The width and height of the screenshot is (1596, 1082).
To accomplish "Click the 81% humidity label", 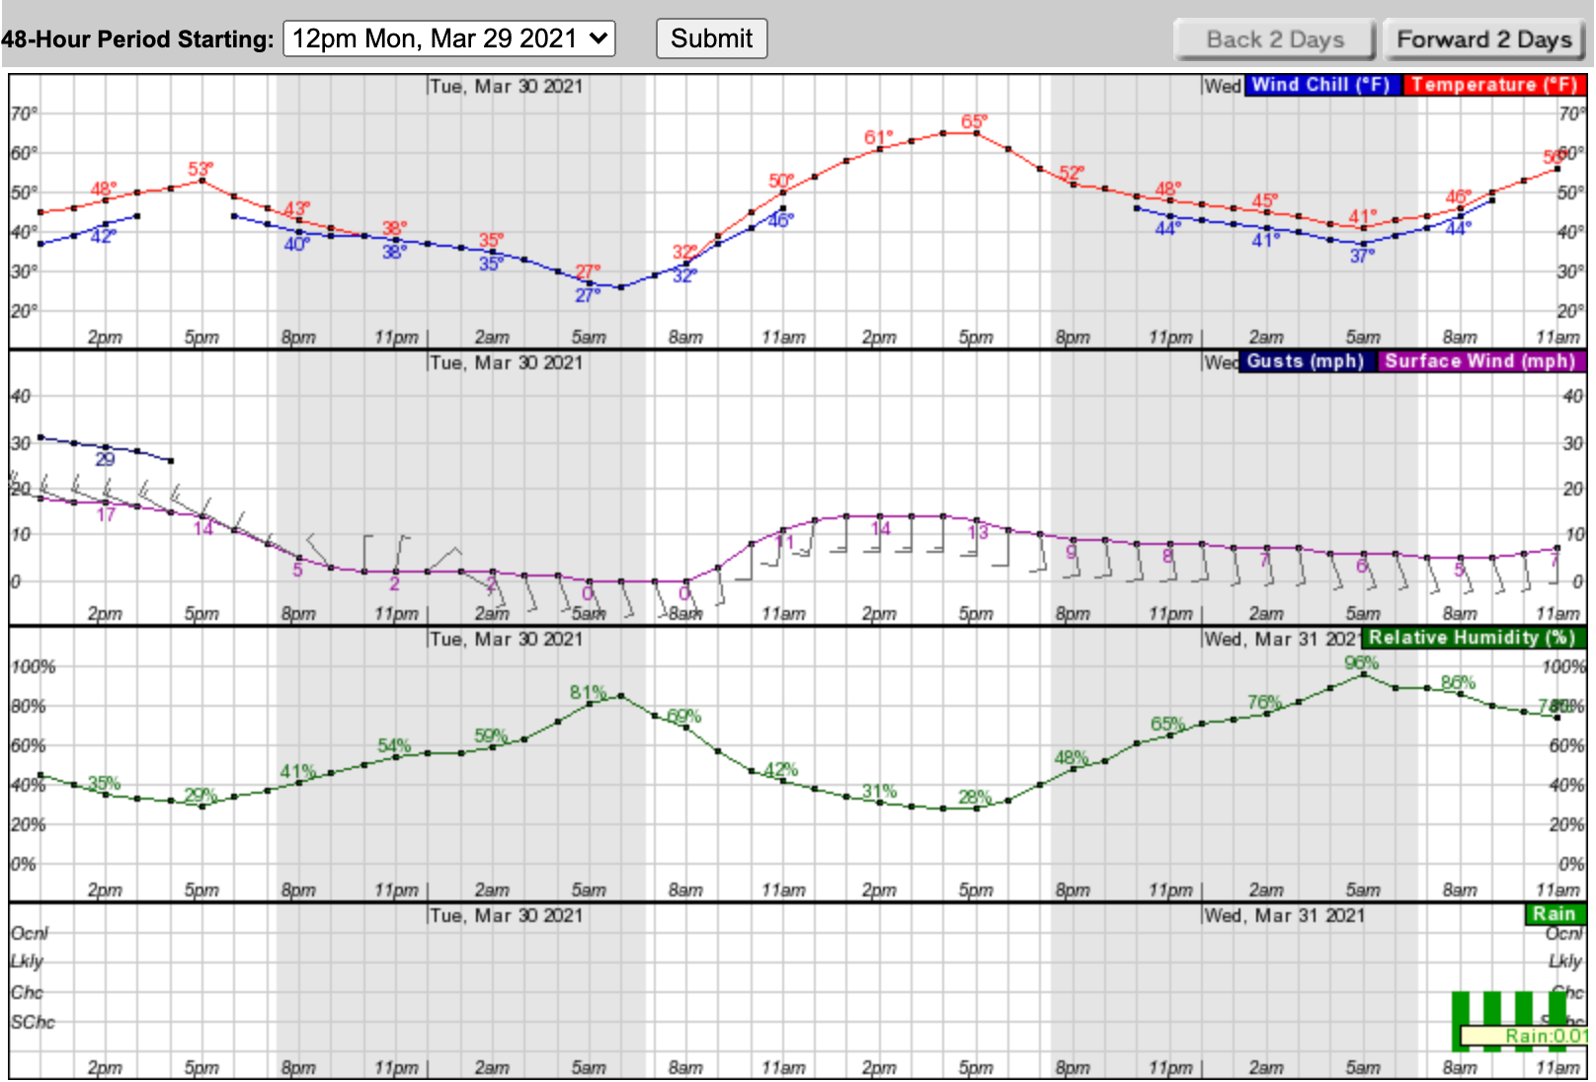I will (x=588, y=692).
